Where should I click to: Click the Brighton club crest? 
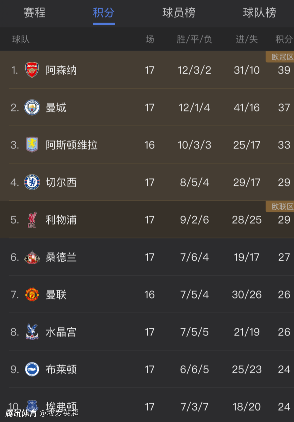[32, 369]
